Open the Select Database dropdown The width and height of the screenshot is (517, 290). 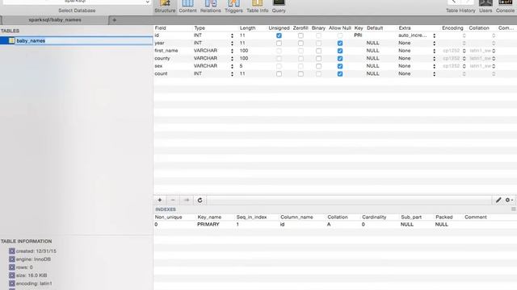click(x=77, y=2)
